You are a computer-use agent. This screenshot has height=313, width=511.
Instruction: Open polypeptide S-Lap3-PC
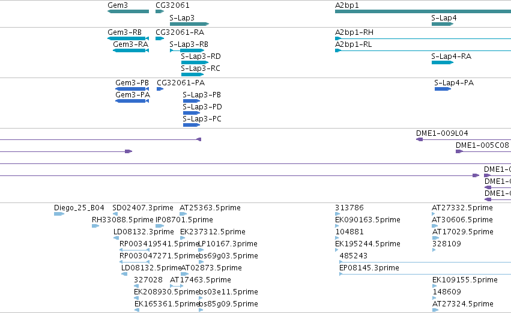[x=202, y=119]
